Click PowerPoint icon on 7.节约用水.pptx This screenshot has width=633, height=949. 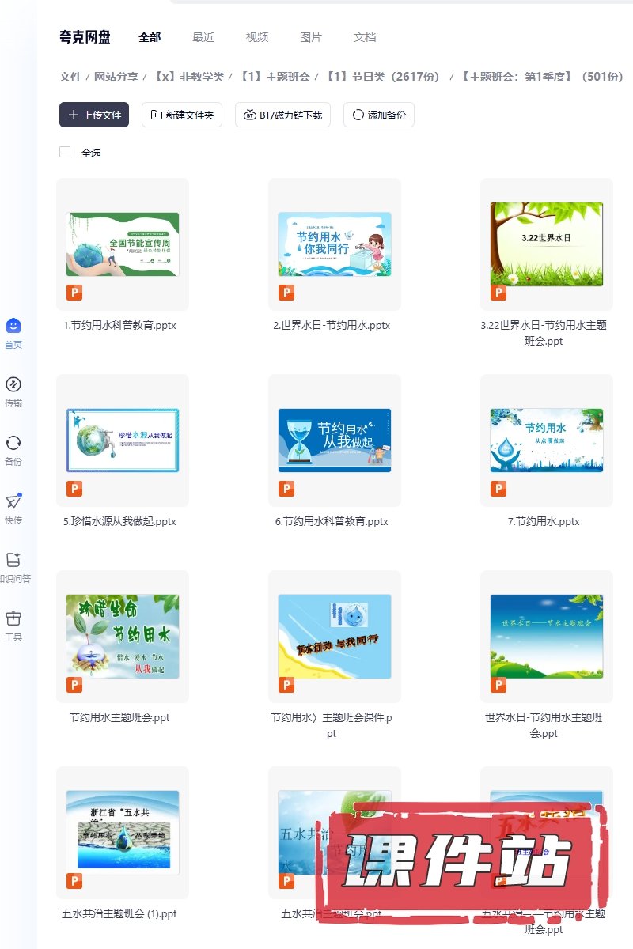498,490
